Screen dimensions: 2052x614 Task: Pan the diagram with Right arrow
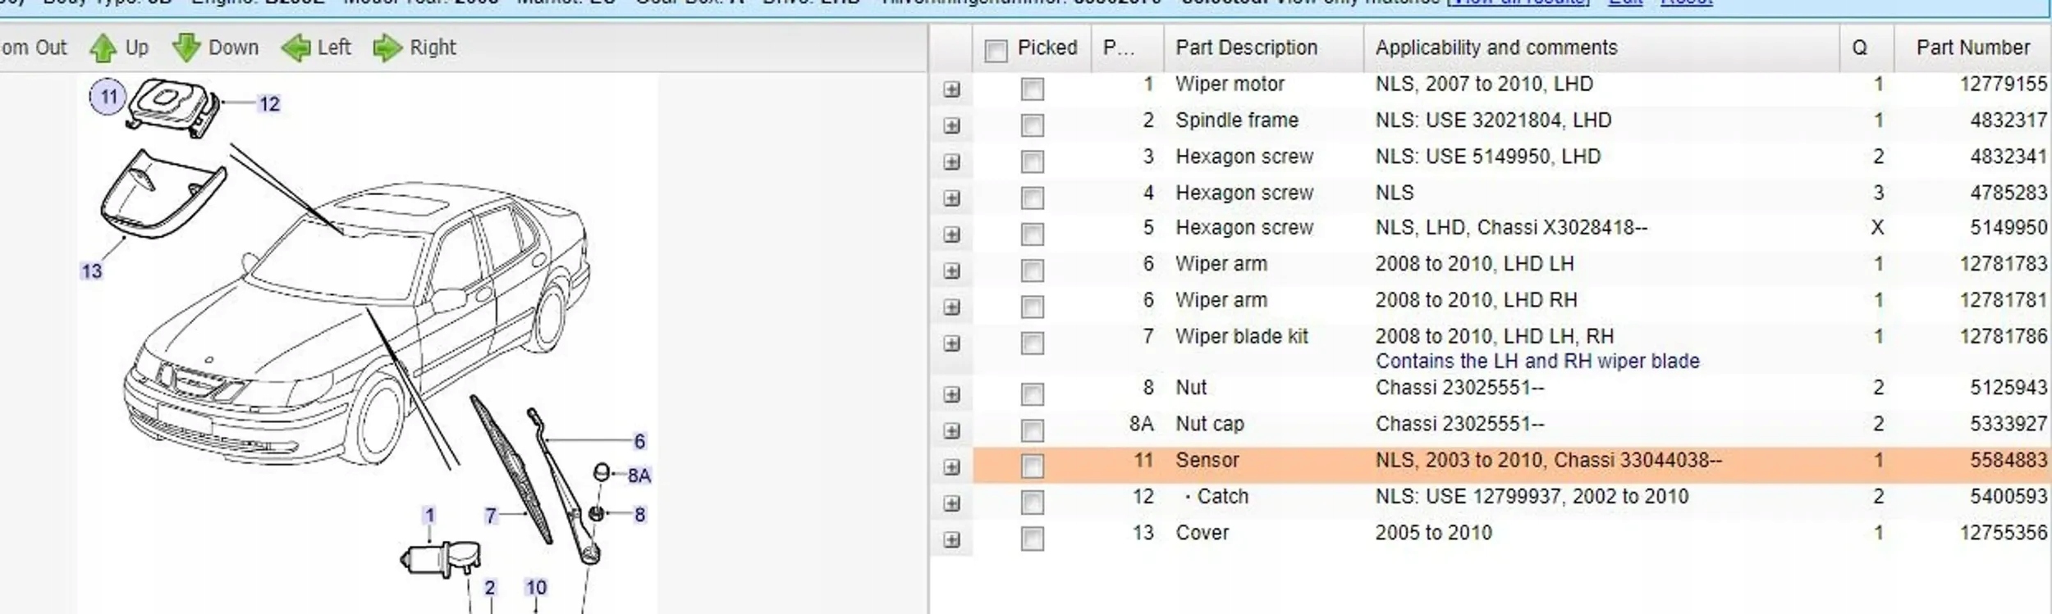(387, 48)
